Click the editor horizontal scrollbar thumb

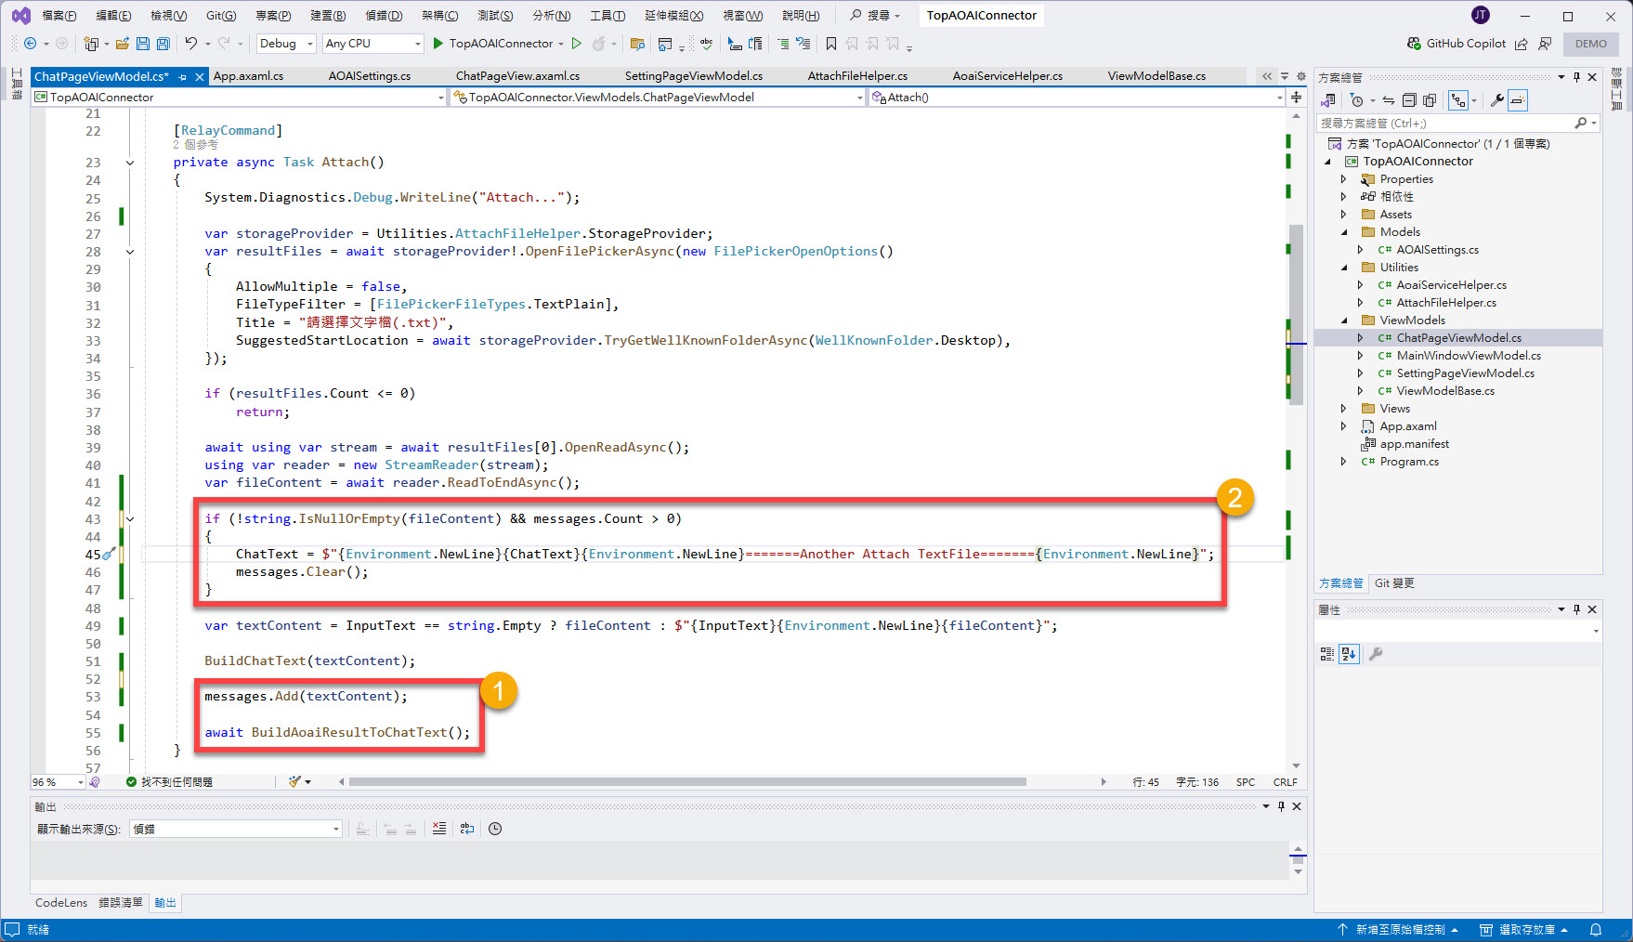(687, 782)
